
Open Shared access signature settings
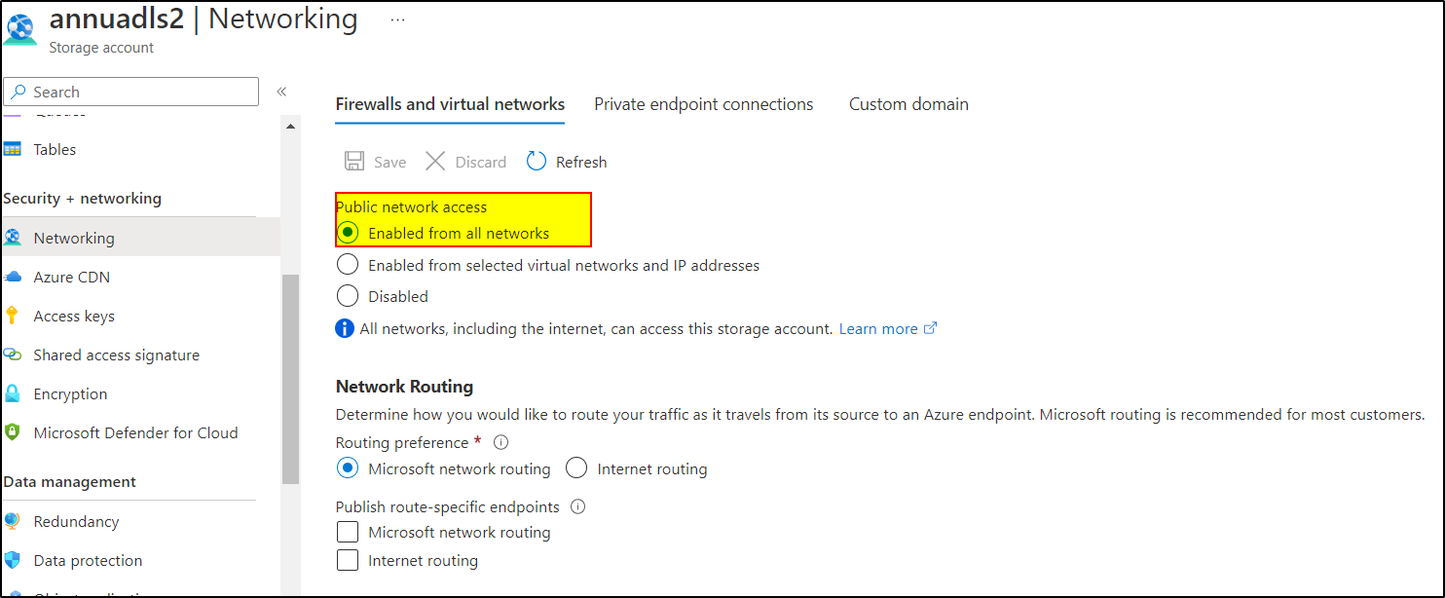pos(116,354)
